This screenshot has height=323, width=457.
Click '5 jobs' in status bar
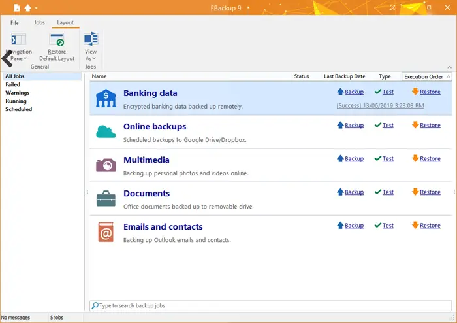[57, 318]
